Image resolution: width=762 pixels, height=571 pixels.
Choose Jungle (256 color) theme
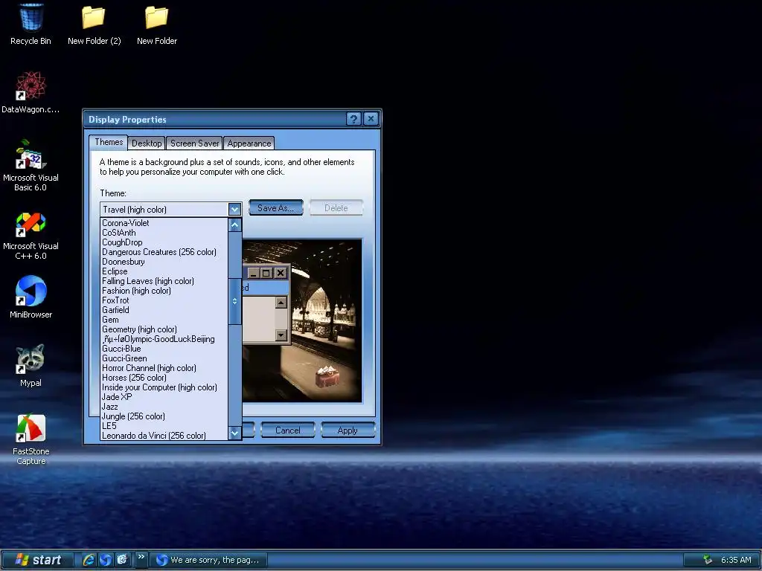[x=164, y=416]
